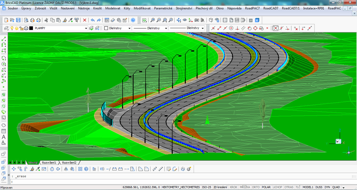Click the 2D view button
Viewport: 357px width, 190px height.
(250, 20)
